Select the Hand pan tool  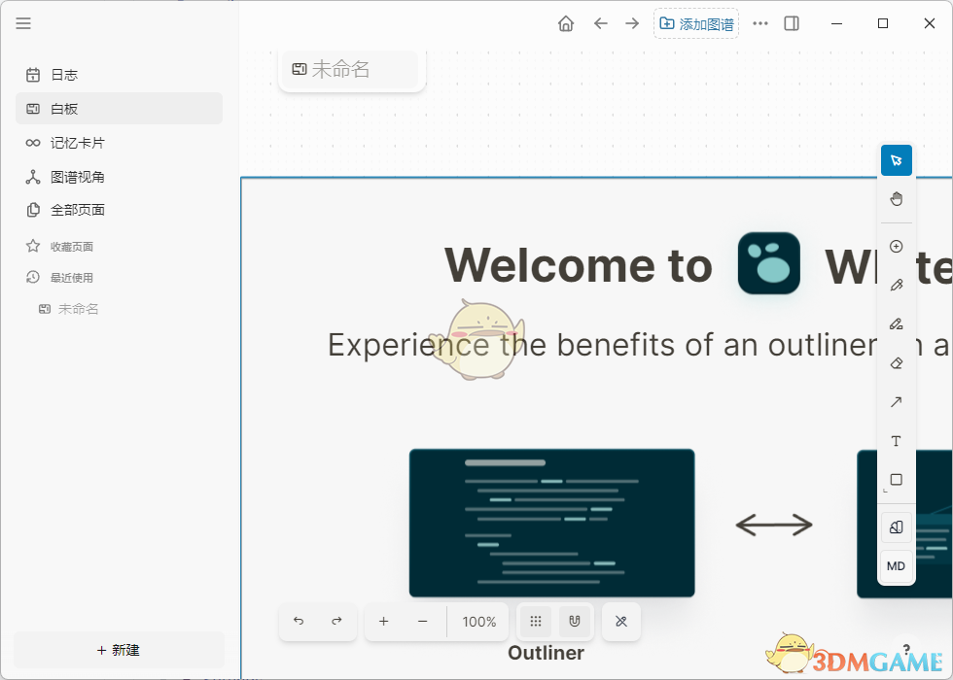[896, 198]
